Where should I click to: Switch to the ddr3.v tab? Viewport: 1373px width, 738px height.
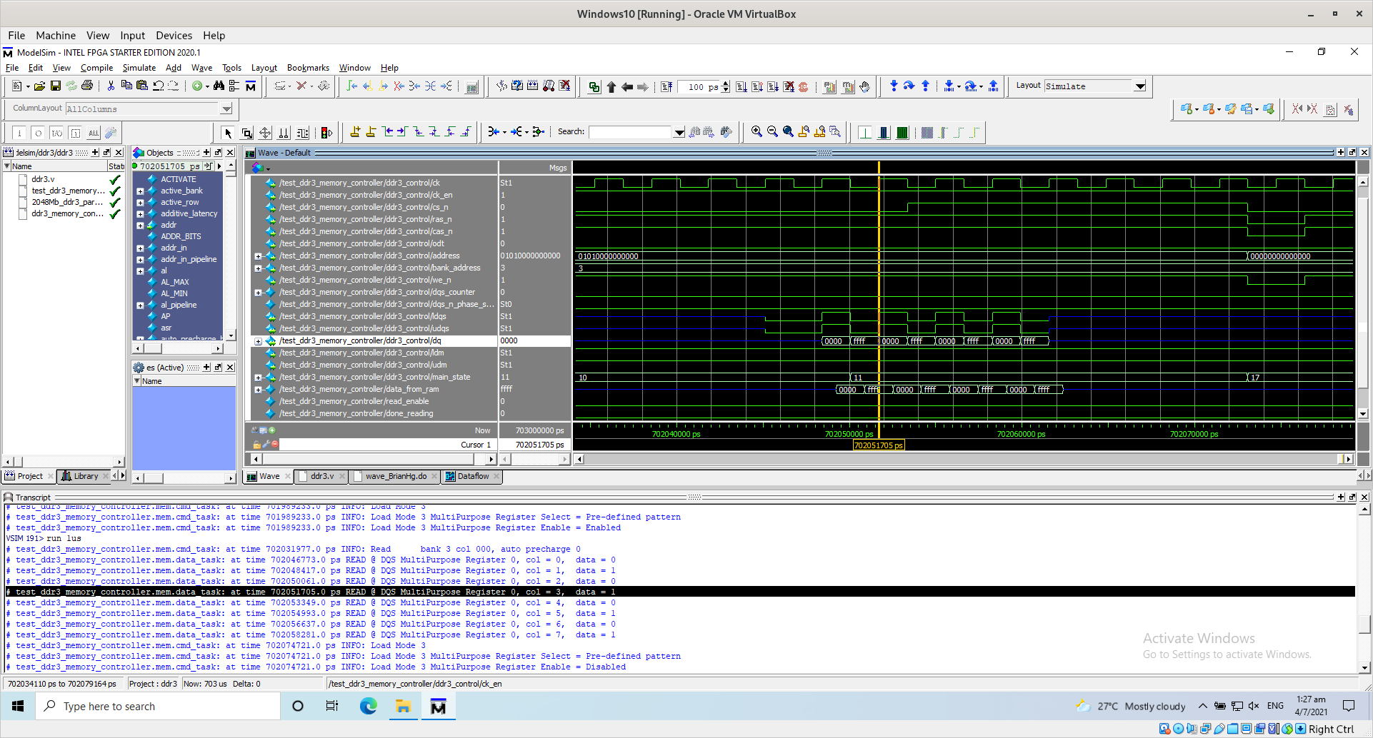[x=322, y=476]
